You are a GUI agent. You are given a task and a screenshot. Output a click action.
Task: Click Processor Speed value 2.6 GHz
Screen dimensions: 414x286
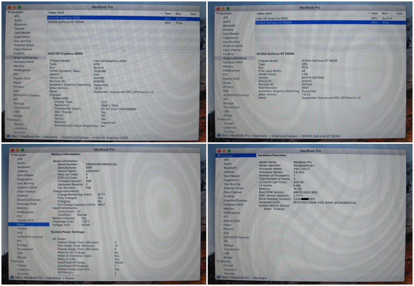pyautogui.click(x=299, y=172)
